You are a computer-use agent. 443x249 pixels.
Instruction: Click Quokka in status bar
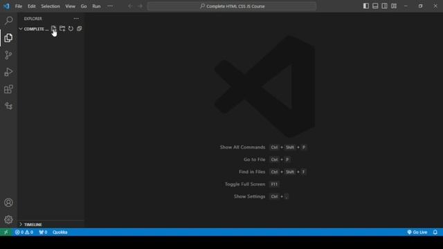(60, 232)
